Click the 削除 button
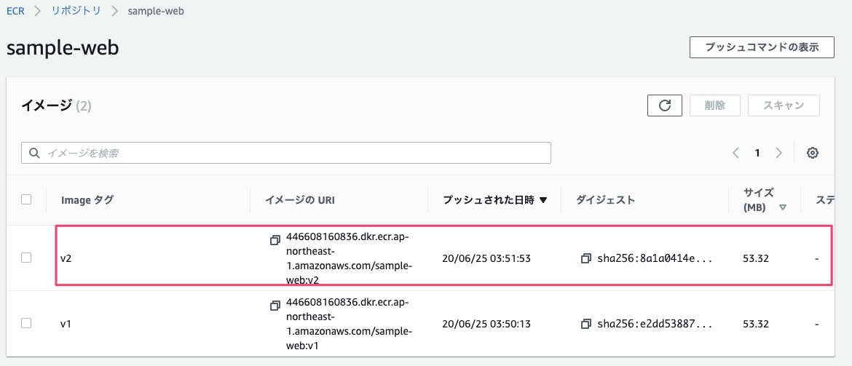Screen dimensions: 852x366 pos(714,106)
